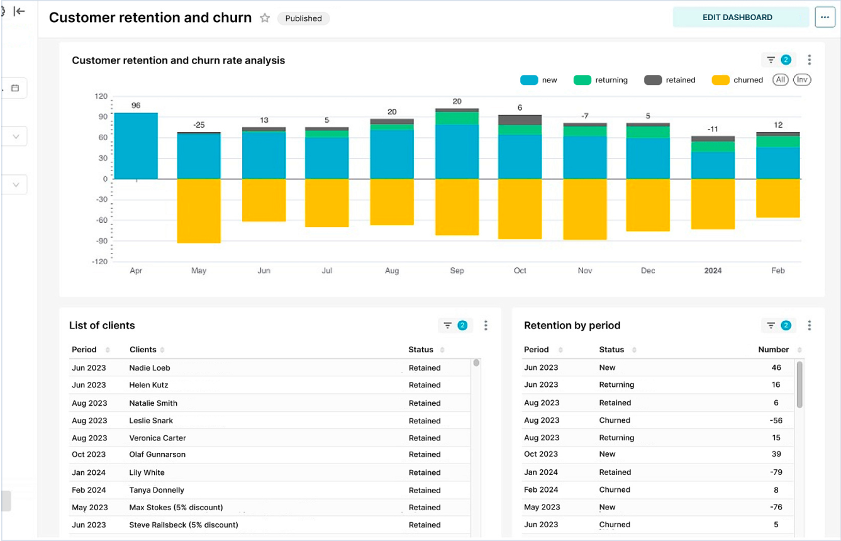
Task: Click the calendar icon in left sidebar
Action: point(15,88)
